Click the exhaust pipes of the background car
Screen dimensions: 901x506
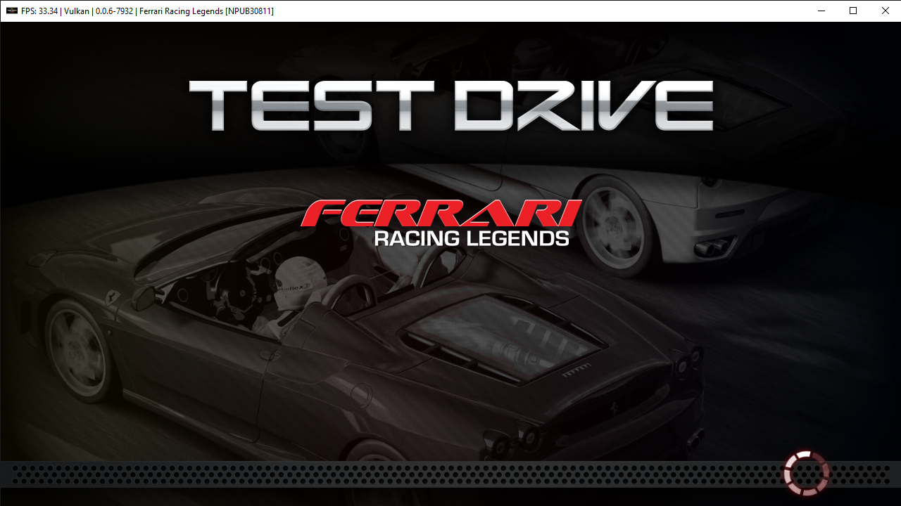coord(711,246)
